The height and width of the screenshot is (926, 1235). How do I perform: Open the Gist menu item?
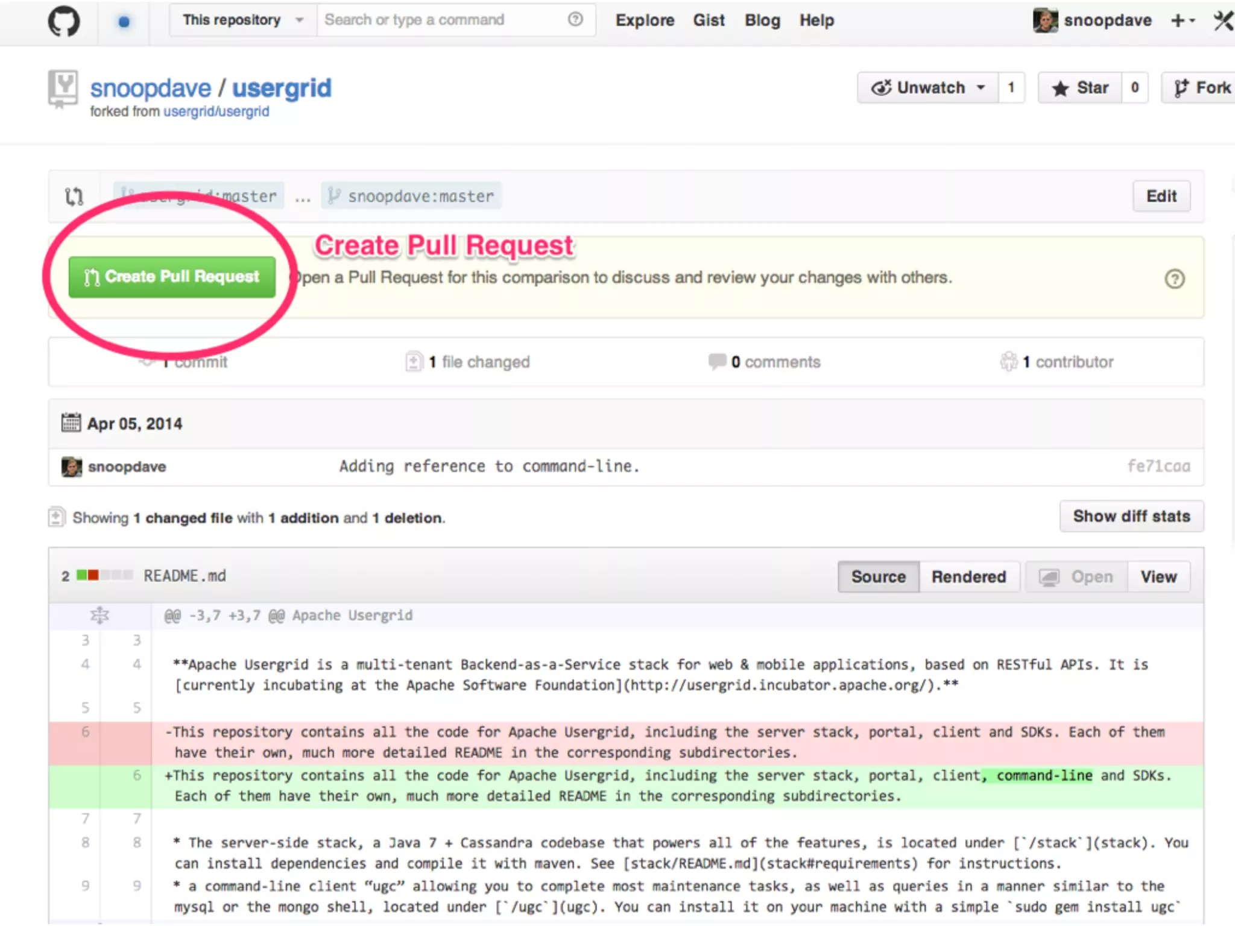[709, 20]
